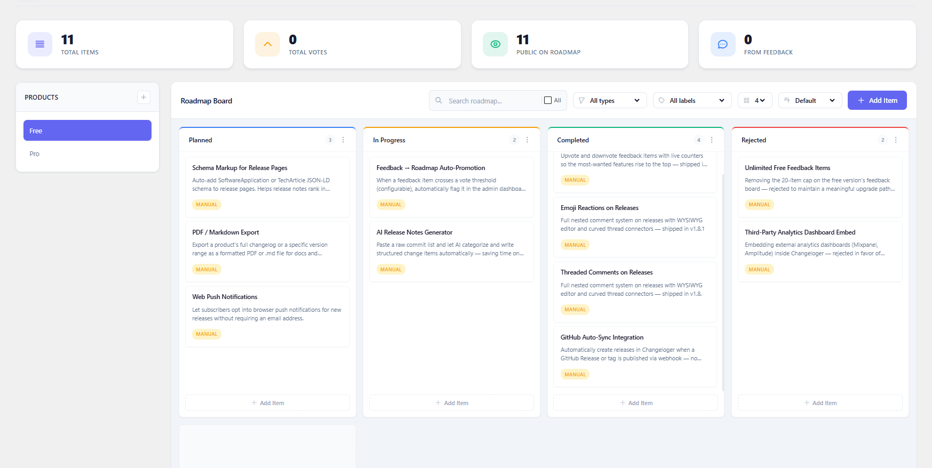Tick the All checkbox in search
932x468 pixels.
pos(548,100)
